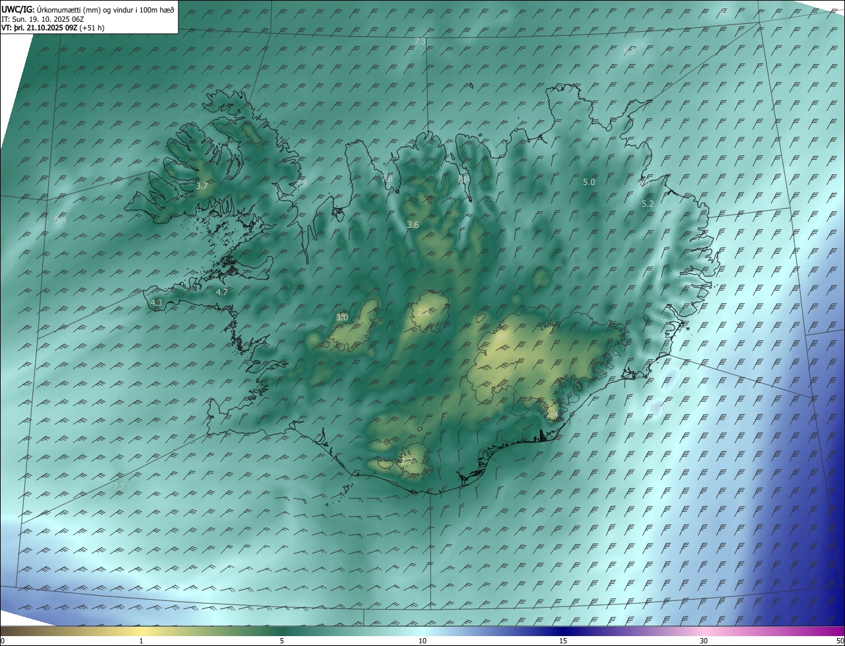845x646 pixels.
Task: Click the 7.7 value over the southwest ocean
Action: [x=119, y=487]
